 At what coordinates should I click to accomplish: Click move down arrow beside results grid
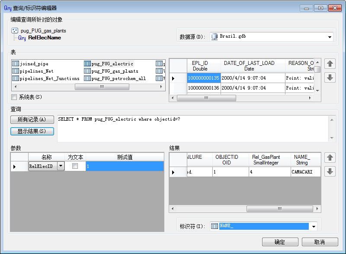click(330, 171)
